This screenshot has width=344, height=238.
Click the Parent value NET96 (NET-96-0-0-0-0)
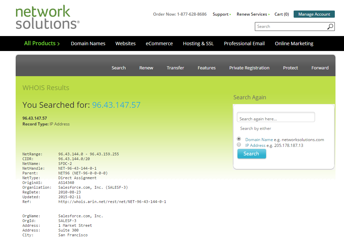83,173
